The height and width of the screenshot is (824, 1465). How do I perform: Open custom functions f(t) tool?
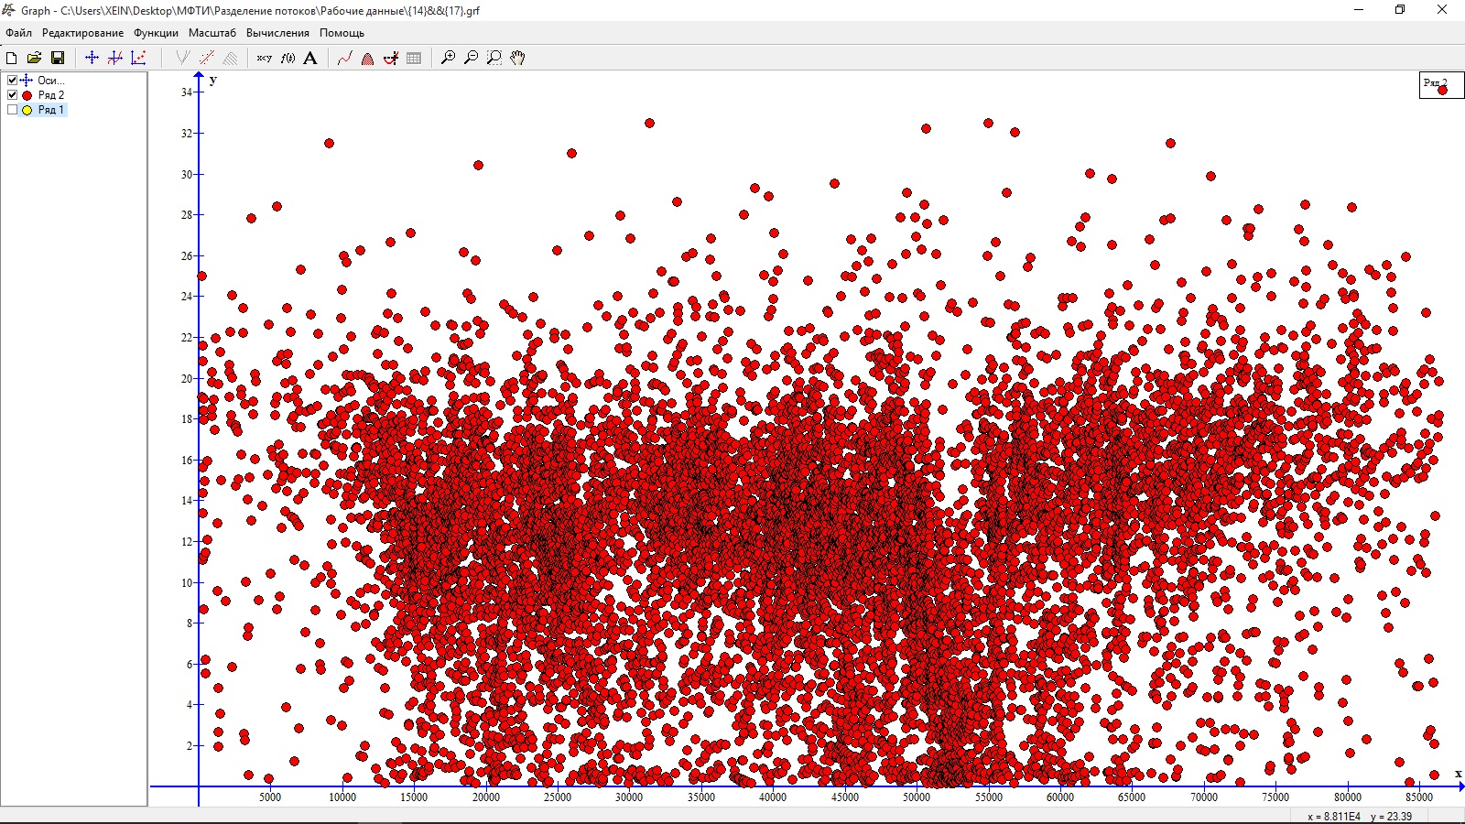(x=288, y=58)
